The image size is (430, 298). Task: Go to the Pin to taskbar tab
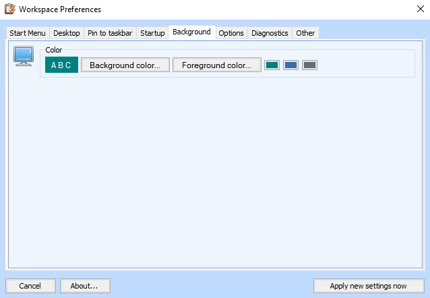pos(110,33)
